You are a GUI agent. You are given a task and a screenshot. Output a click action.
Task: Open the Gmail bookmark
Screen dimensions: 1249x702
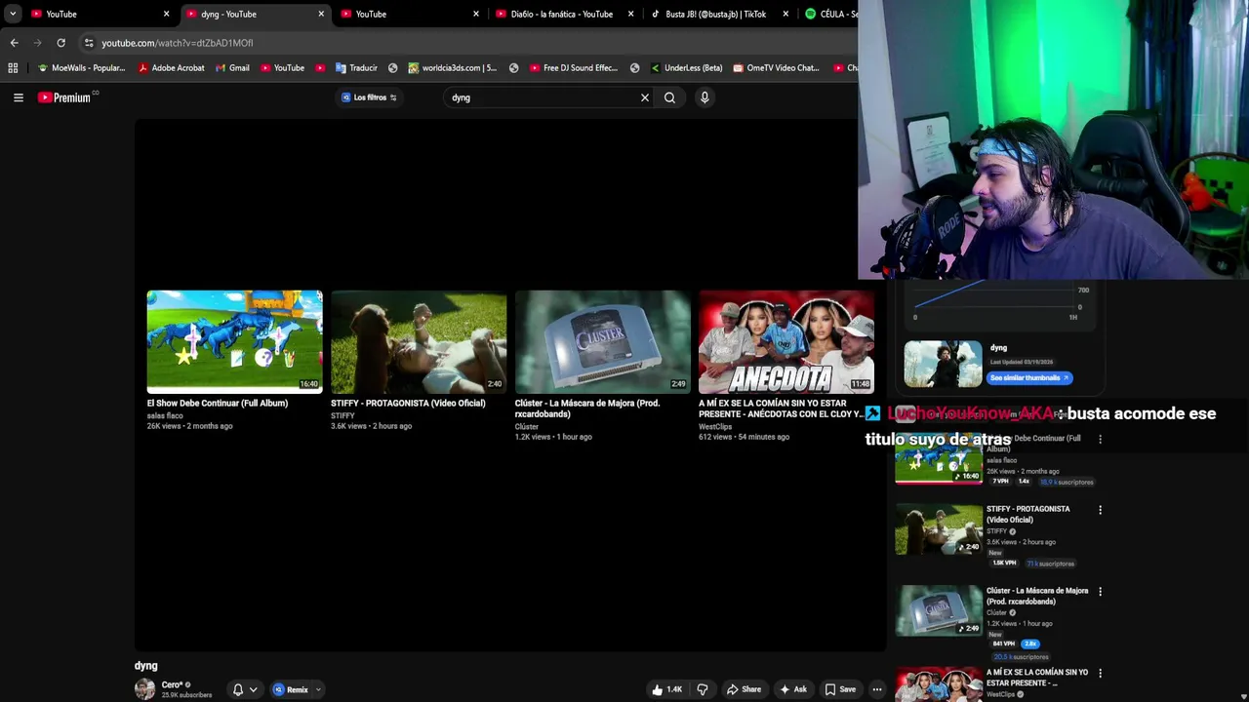[x=232, y=68]
